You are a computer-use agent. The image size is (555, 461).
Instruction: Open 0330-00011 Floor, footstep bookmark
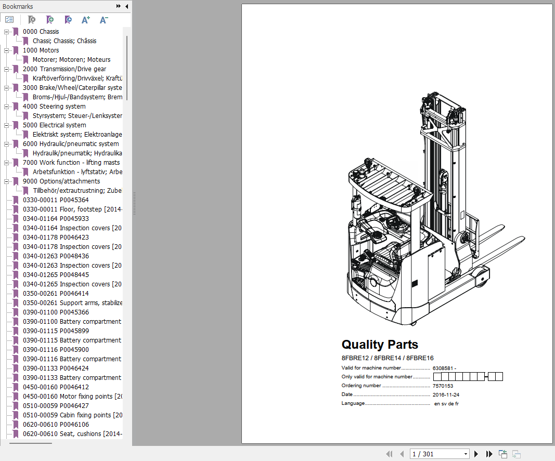[72, 209]
